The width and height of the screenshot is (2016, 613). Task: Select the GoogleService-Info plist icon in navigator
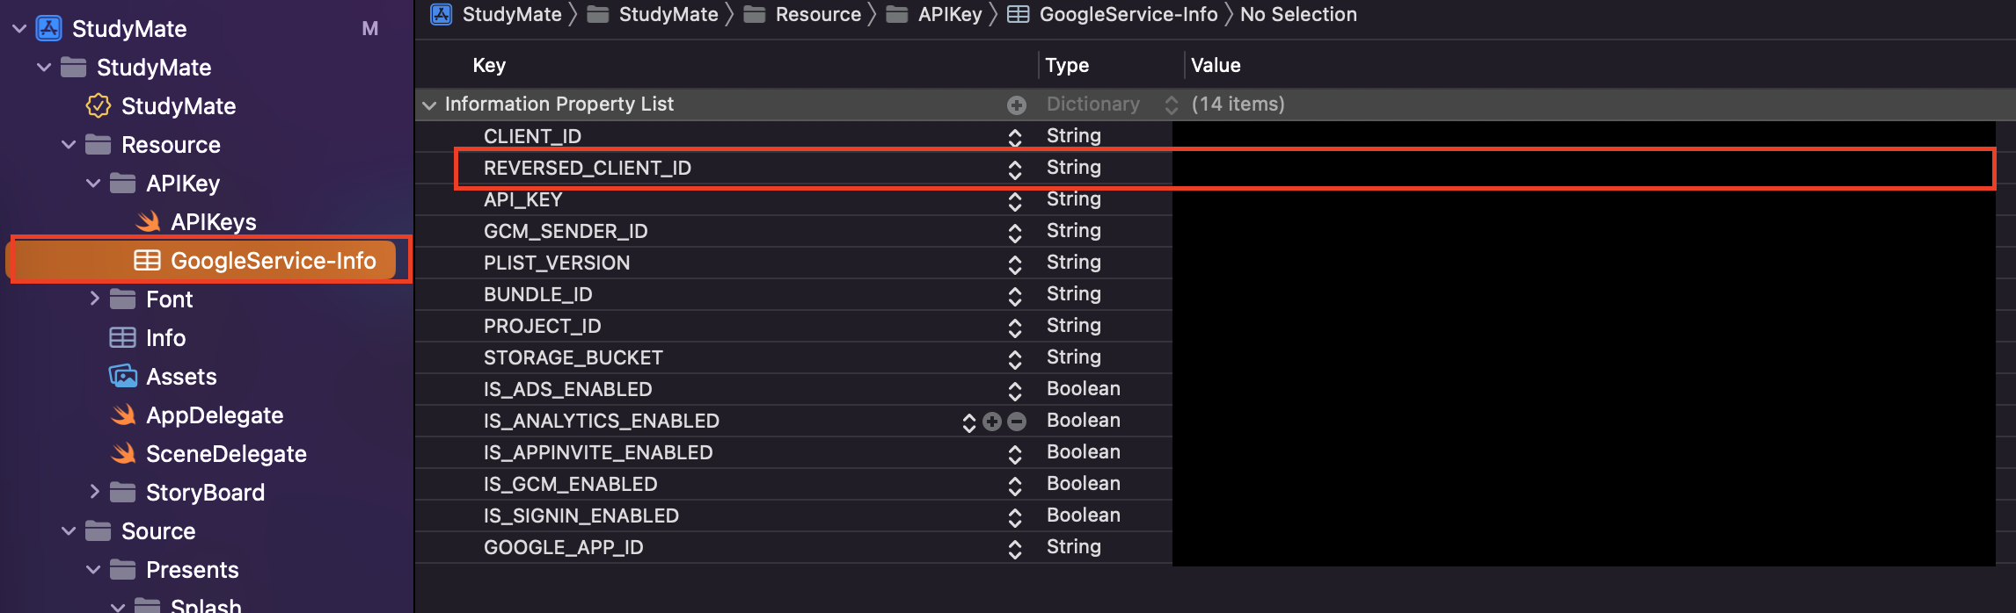coord(147,261)
